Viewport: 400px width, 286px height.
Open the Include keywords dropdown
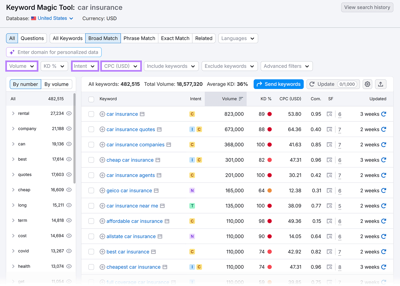pos(171,66)
